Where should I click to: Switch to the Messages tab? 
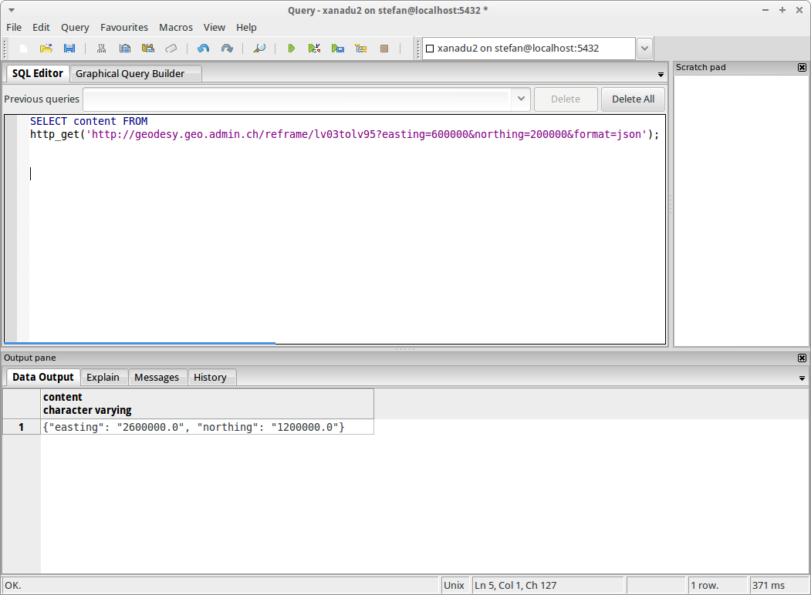(157, 378)
